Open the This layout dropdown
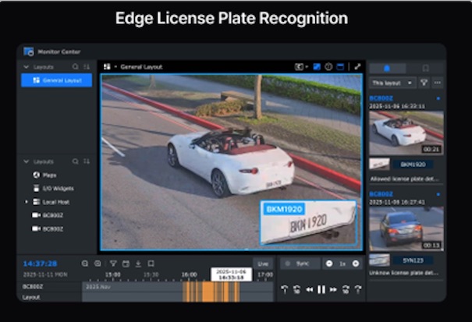This screenshot has height=322, width=472. (392, 82)
